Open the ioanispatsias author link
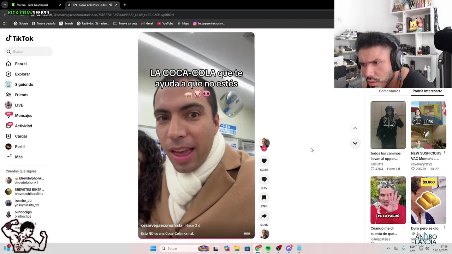This screenshot has width=452, height=254. click(380, 239)
